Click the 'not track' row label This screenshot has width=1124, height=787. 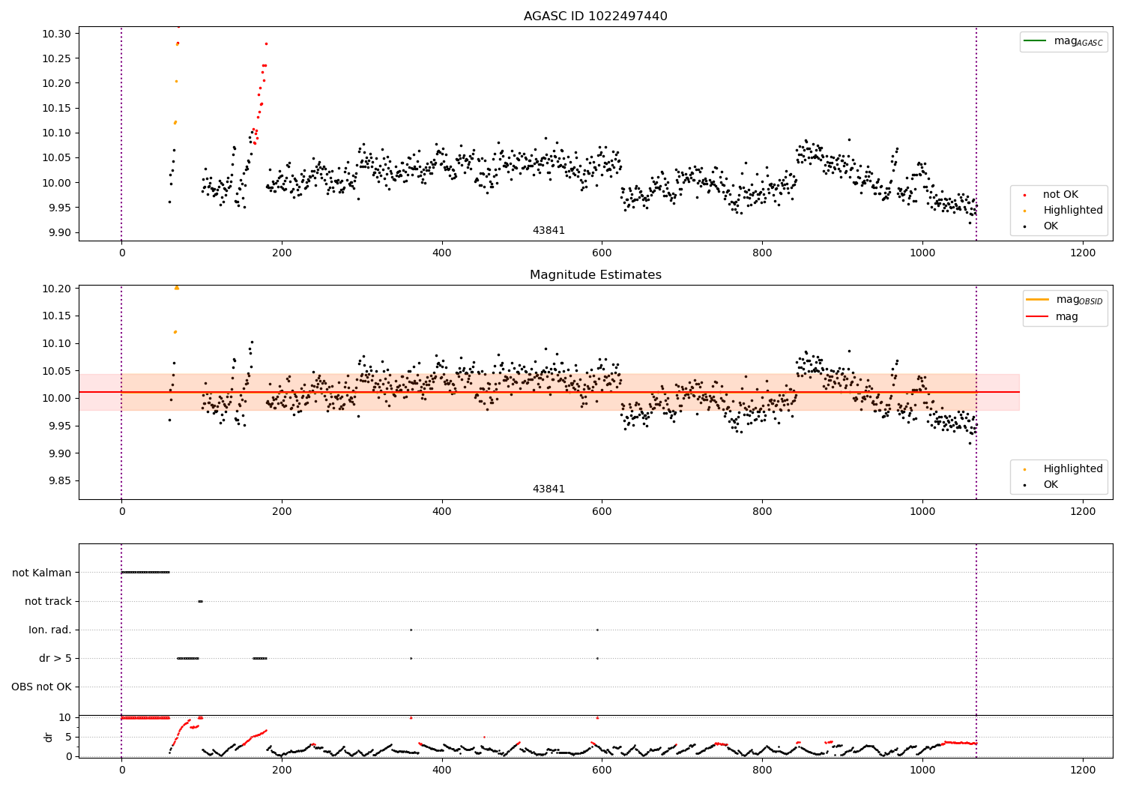[48, 601]
